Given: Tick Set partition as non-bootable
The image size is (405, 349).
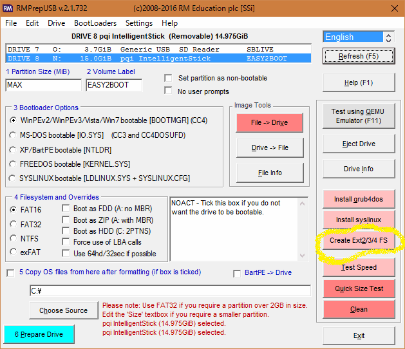Looking at the screenshot, I should (168, 78).
